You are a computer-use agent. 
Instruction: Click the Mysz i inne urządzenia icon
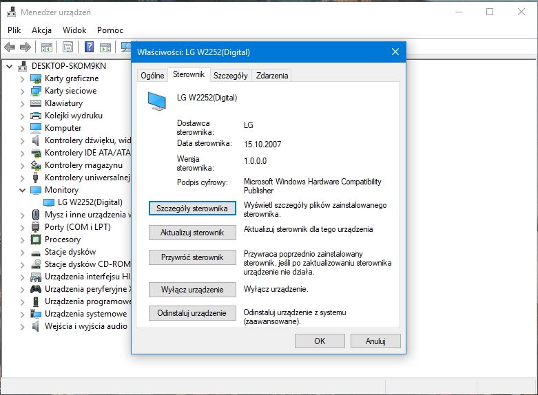(x=36, y=215)
